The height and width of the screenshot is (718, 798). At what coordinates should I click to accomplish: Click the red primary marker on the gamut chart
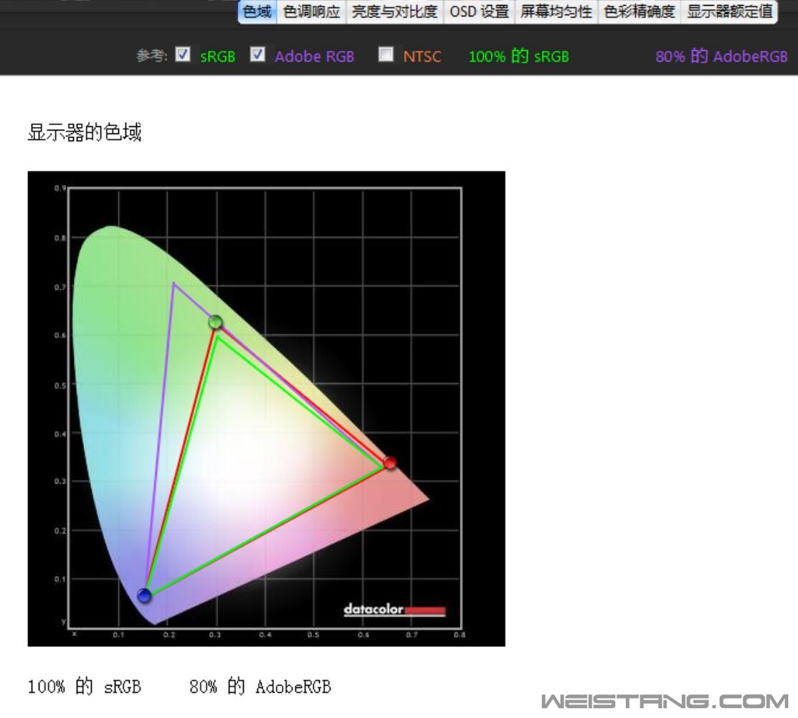point(389,463)
